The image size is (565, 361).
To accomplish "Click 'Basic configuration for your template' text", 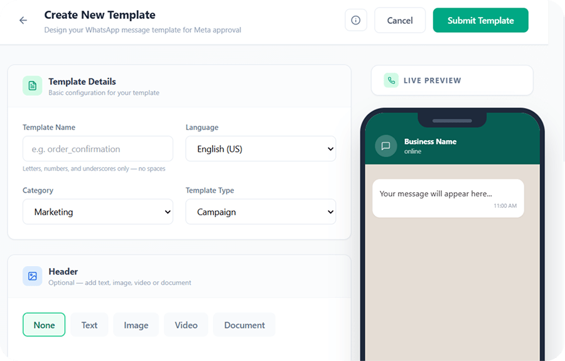I will click(x=104, y=92).
